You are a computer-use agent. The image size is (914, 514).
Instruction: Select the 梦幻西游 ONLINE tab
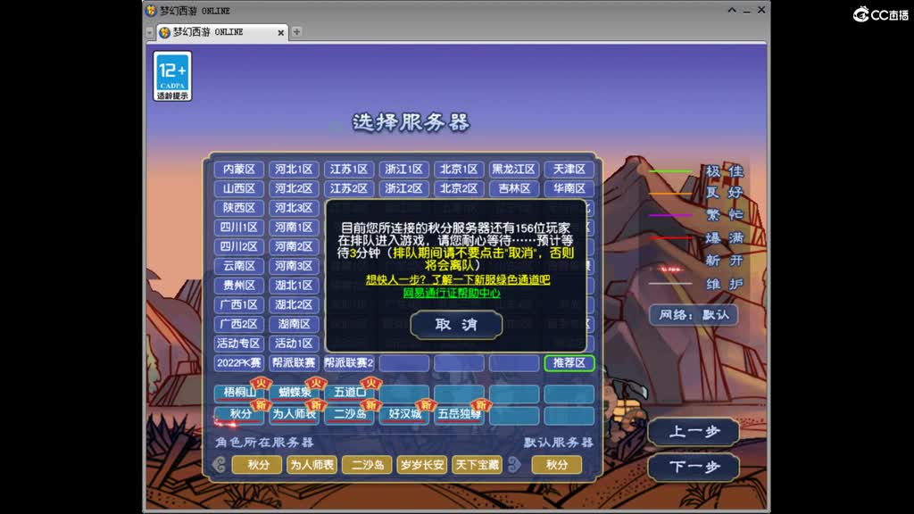pos(222,32)
